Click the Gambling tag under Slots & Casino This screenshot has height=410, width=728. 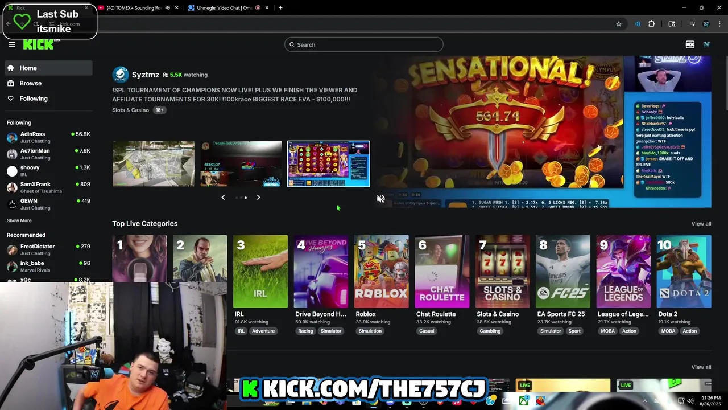pyautogui.click(x=490, y=331)
